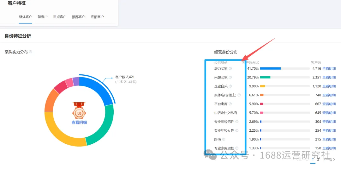Open 查看明细 for 企业自采 row

329,86
